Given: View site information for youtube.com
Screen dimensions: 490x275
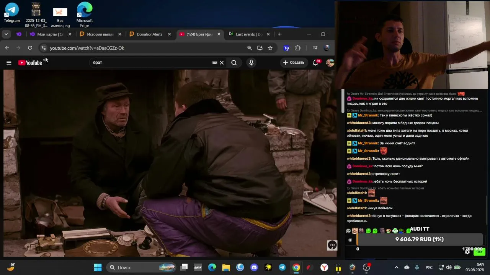Looking at the screenshot, I should [43, 48].
